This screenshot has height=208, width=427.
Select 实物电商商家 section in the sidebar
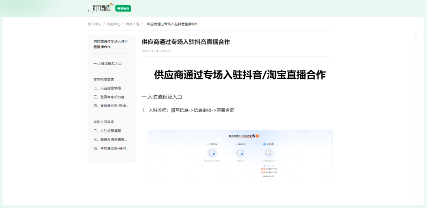[x=104, y=79]
